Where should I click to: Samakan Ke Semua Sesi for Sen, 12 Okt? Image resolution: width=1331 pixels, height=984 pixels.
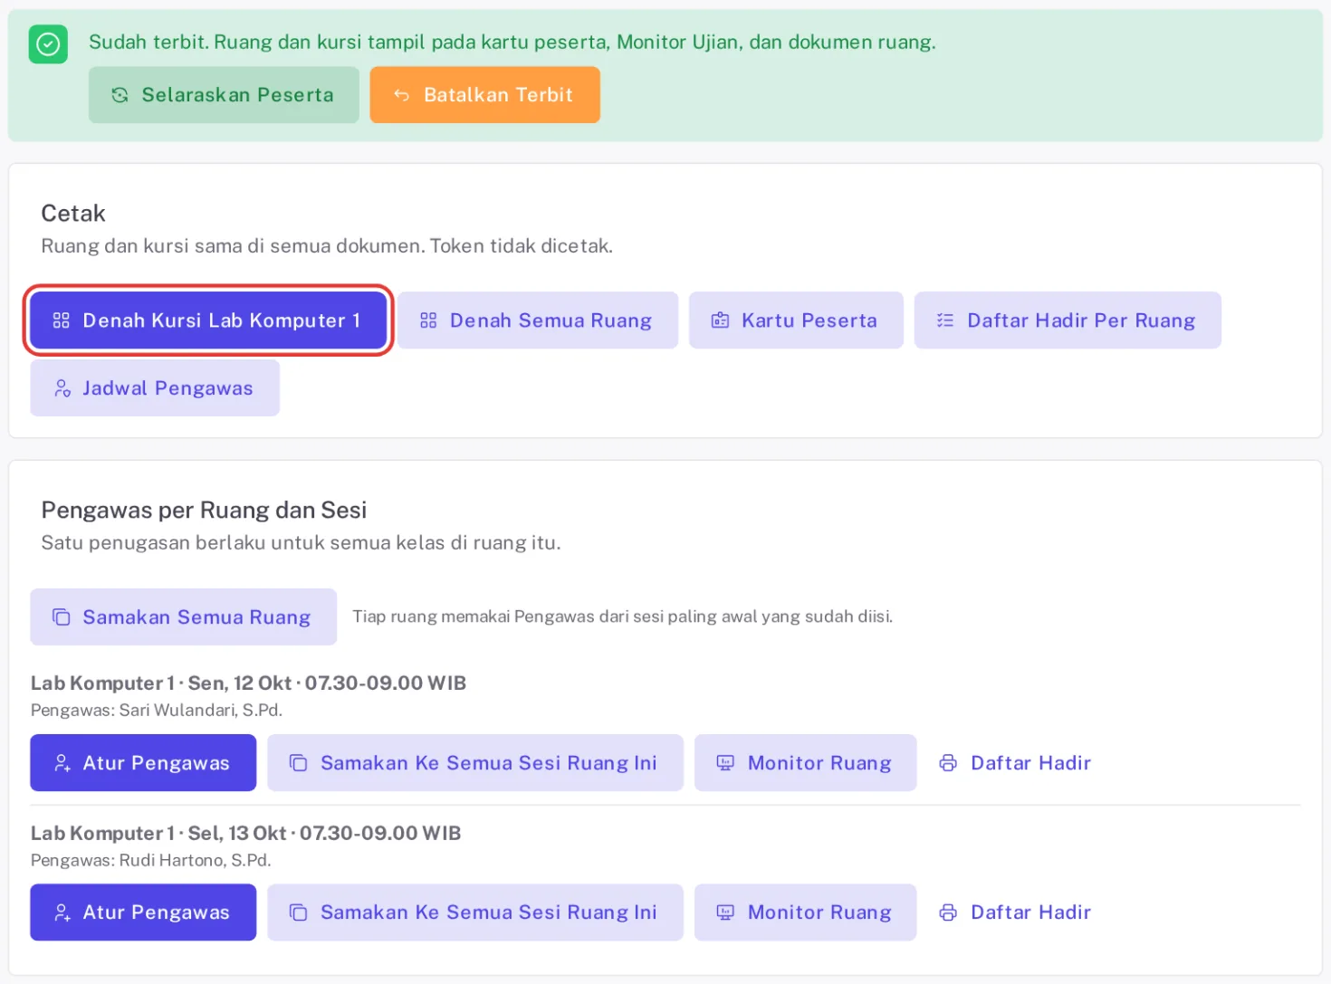click(x=475, y=763)
